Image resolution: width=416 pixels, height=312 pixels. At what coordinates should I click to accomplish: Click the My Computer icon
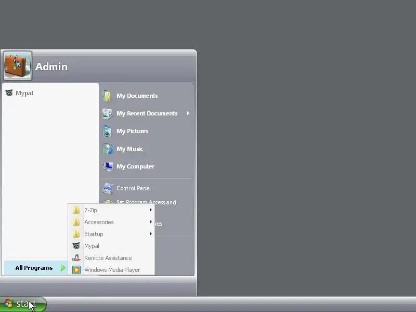point(108,166)
